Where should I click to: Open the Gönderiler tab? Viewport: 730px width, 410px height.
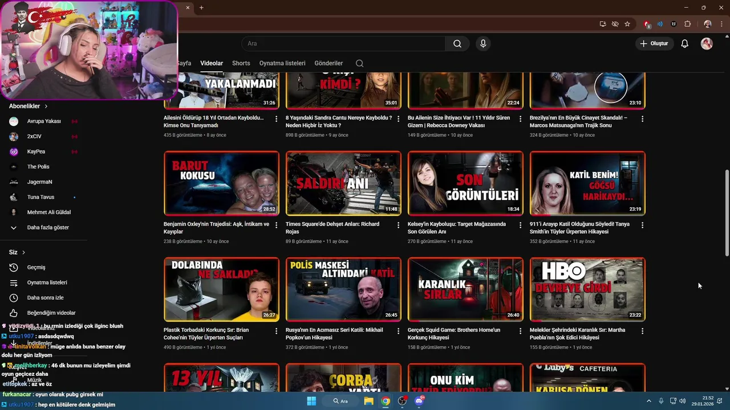coord(328,63)
